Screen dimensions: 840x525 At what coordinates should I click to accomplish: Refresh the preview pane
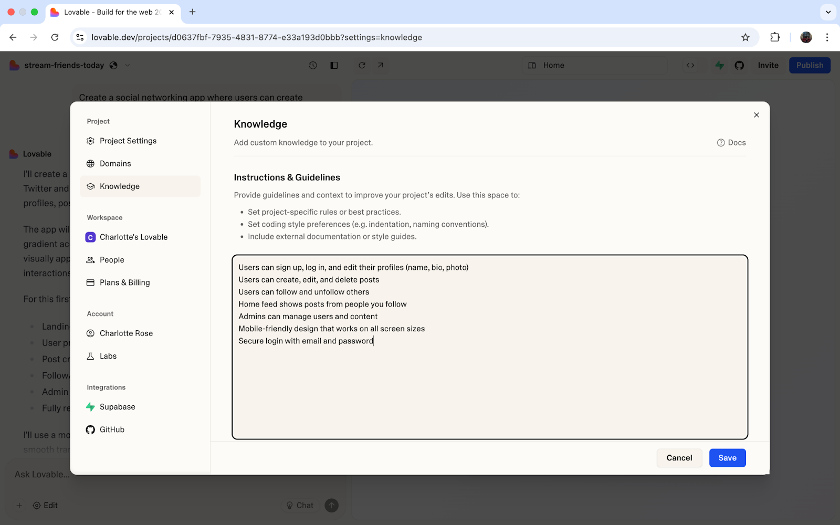[362, 65]
